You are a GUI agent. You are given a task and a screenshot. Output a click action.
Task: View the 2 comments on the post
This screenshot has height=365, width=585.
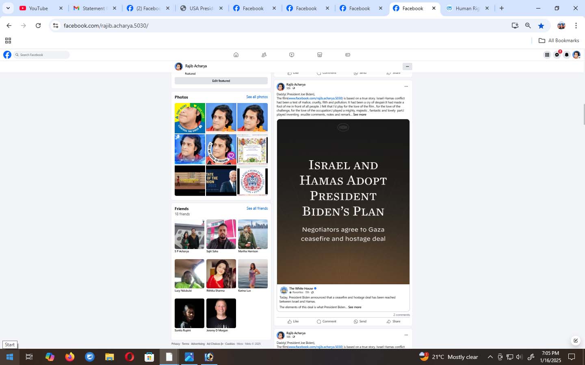(x=401, y=315)
